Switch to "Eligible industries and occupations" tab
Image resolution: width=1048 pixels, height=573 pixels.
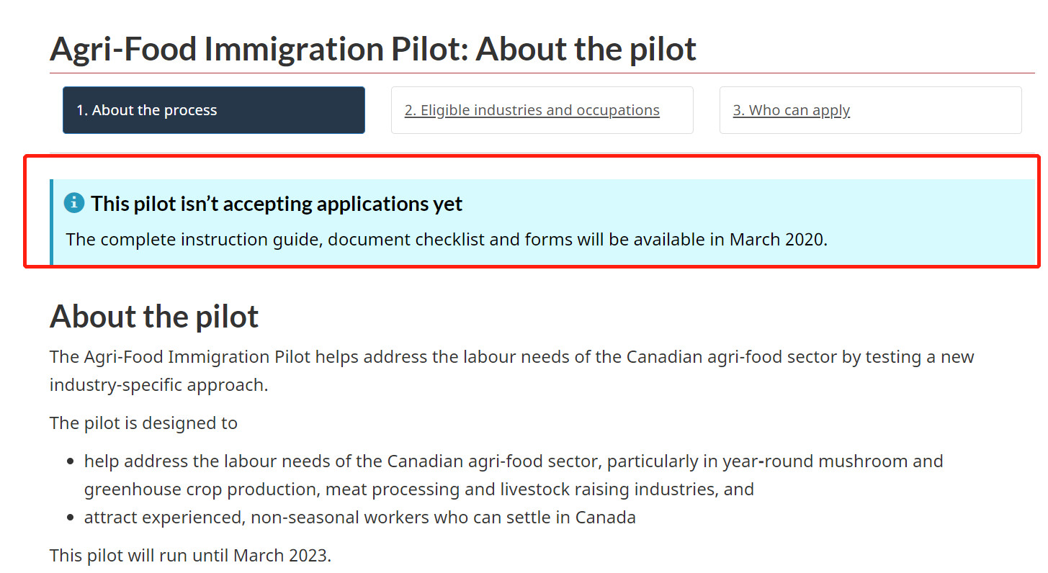point(532,110)
